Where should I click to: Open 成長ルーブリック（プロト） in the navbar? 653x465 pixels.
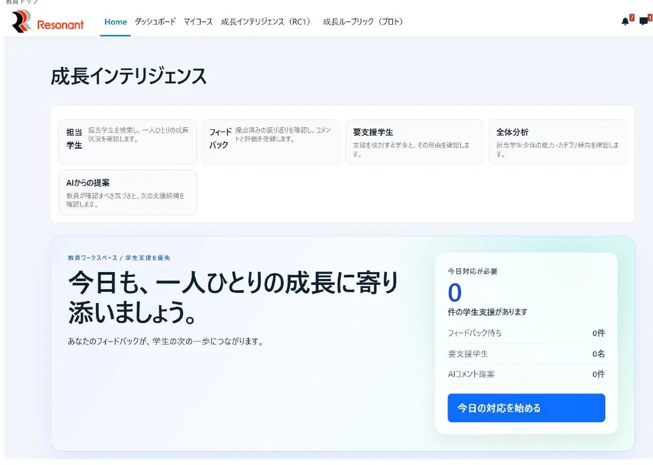pyautogui.click(x=363, y=22)
